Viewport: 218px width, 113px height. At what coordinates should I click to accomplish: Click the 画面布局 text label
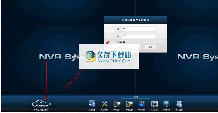(167, 110)
